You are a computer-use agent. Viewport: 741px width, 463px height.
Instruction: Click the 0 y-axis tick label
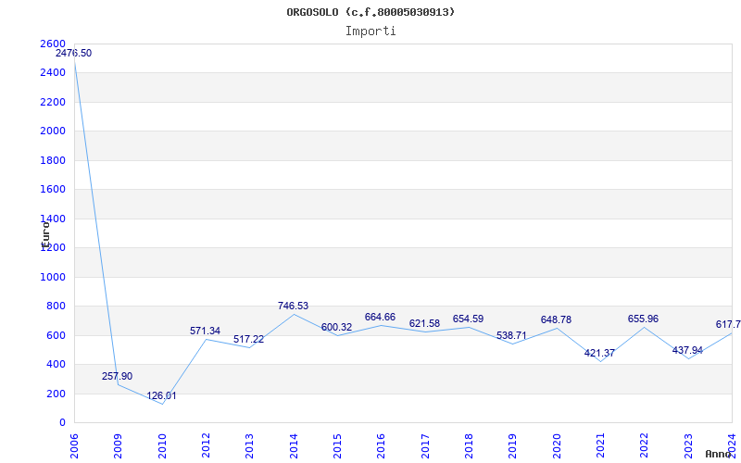point(62,422)
